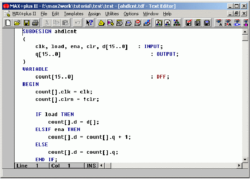Viewport: 250px width, 179px height.
Task: Click the line 'count[].clk = clk;'
Action: click(64, 92)
